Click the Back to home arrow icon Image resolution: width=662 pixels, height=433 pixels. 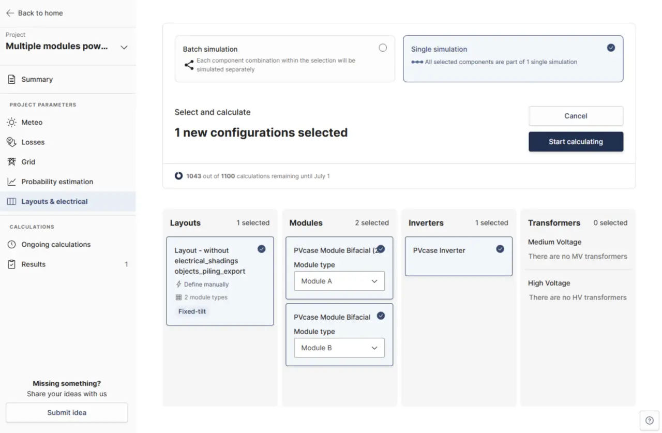pyautogui.click(x=10, y=13)
